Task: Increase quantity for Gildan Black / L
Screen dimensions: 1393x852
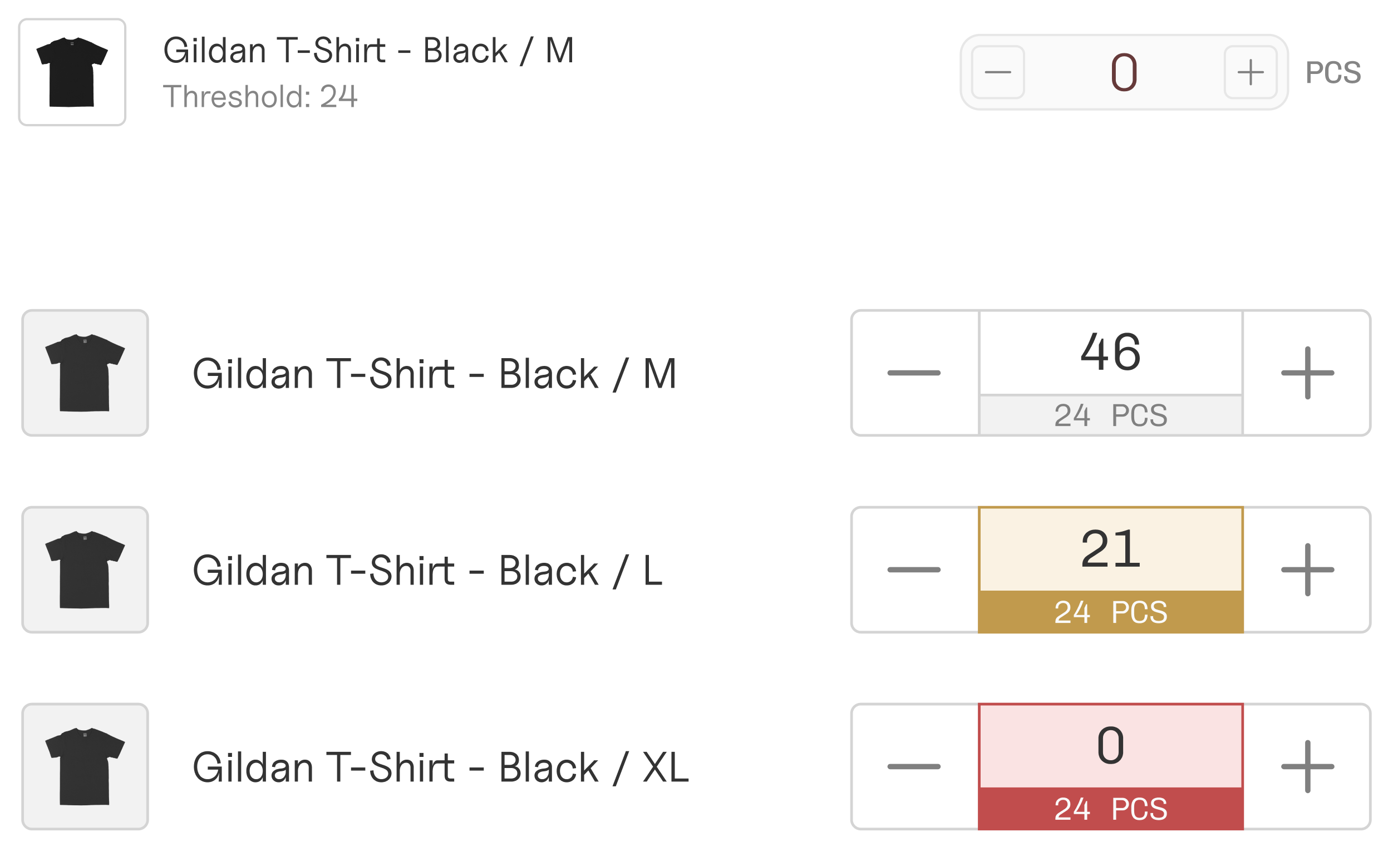Action: (x=1307, y=569)
